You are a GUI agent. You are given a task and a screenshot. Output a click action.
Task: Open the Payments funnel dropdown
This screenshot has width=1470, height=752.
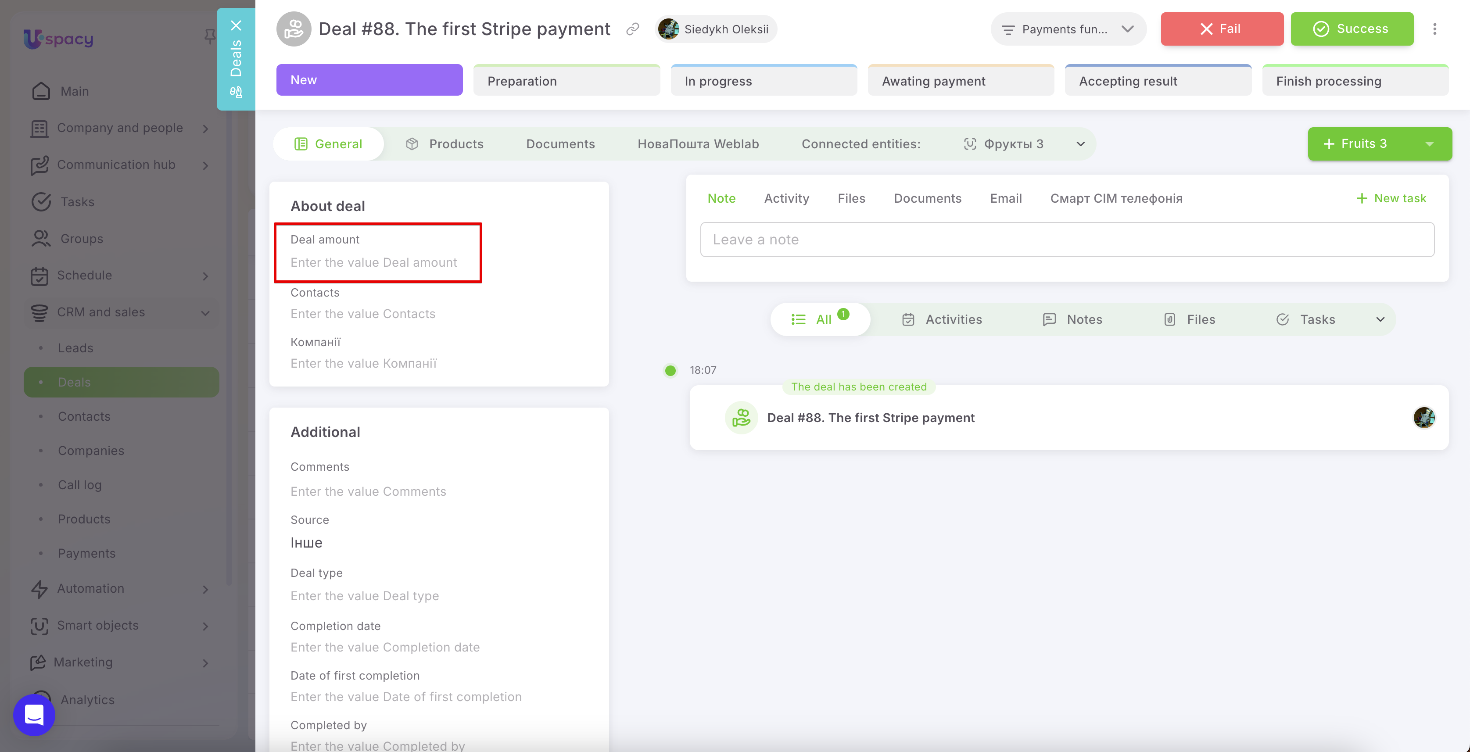click(x=1068, y=29)
